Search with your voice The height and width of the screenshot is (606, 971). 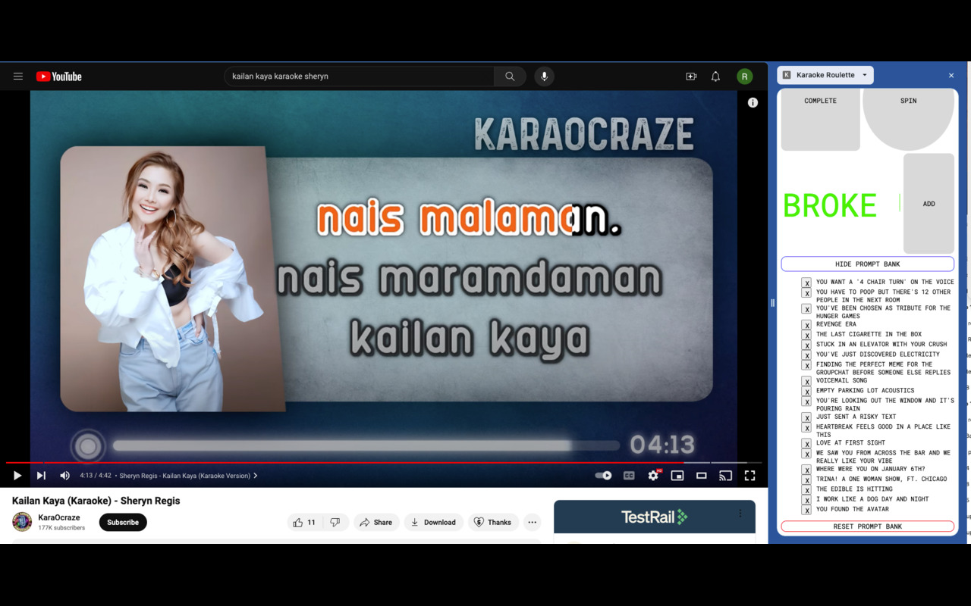(544, 76)
